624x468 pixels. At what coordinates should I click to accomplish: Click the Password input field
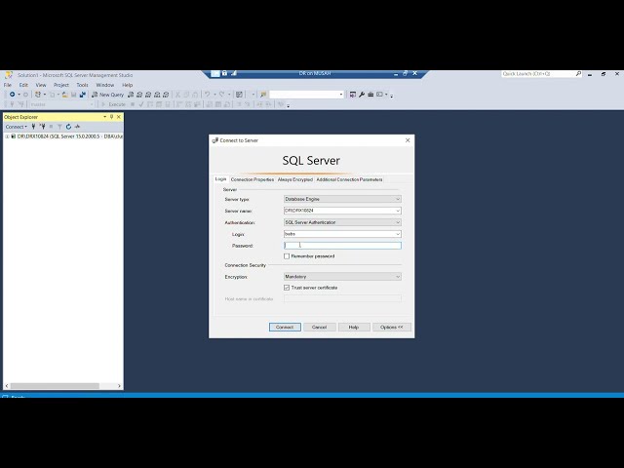coord(342,246)
